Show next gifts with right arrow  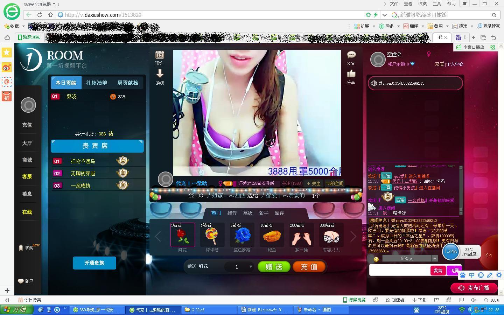point(353,237)
